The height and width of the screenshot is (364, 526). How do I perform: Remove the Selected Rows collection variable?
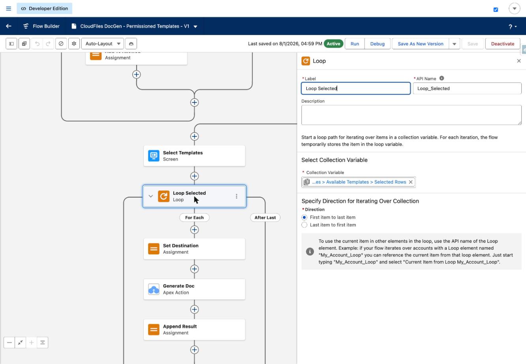pyautogui.click(x=411, y=182)
